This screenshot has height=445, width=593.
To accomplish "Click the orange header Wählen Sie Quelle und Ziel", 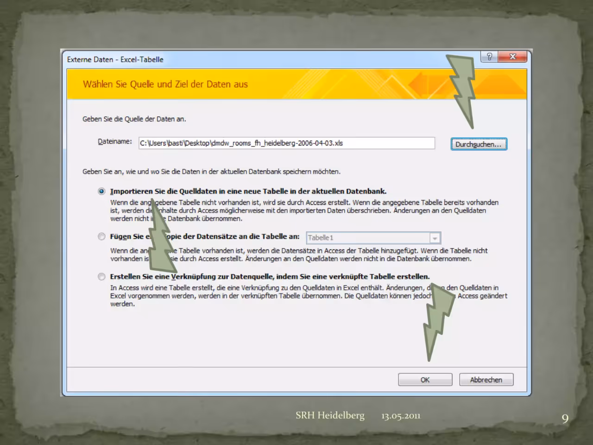I will coord(165,84).
